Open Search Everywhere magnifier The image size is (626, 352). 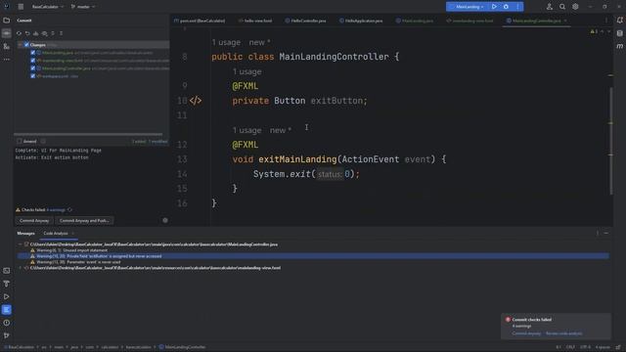(x=562, y=7)
